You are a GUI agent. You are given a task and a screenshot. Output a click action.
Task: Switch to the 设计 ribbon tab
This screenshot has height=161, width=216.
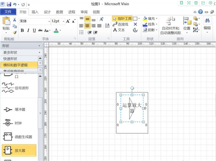[x=47, y=12]
